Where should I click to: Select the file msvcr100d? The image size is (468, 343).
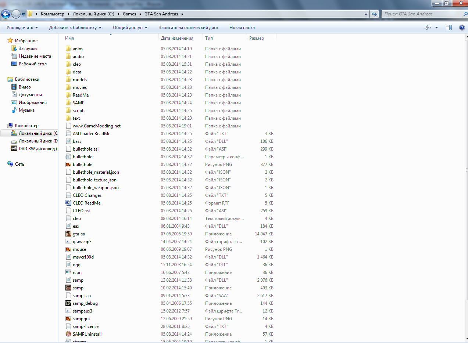[83, 257]
